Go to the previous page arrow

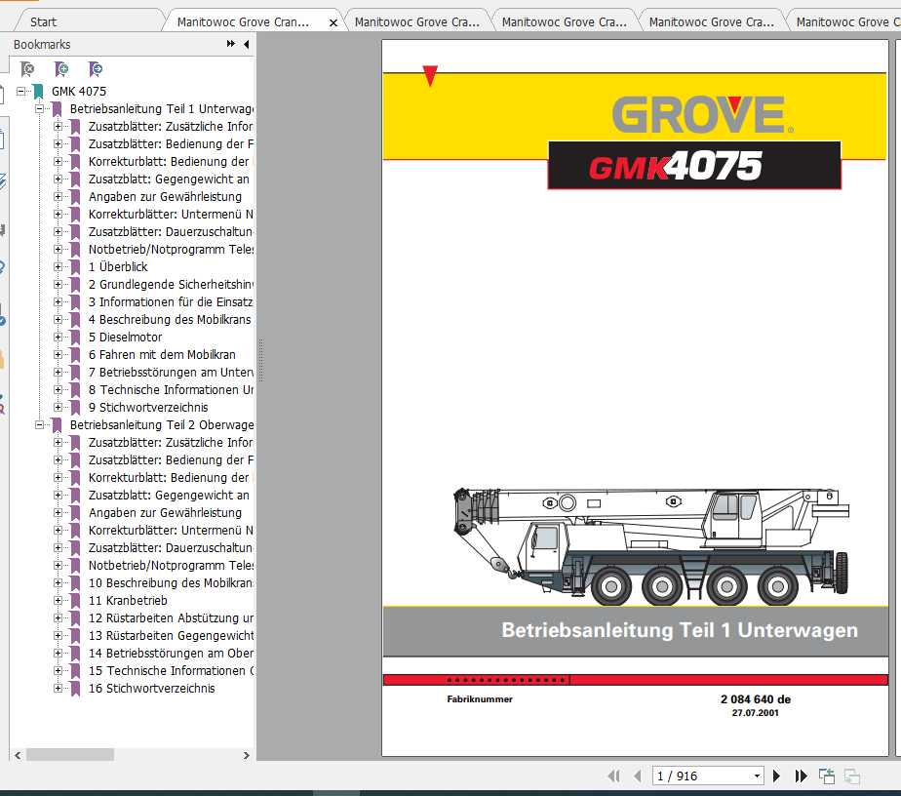[637, 775]
